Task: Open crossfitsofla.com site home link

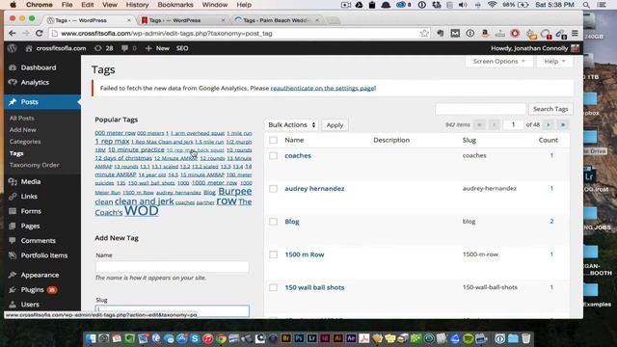Action: tap(56, 48)
